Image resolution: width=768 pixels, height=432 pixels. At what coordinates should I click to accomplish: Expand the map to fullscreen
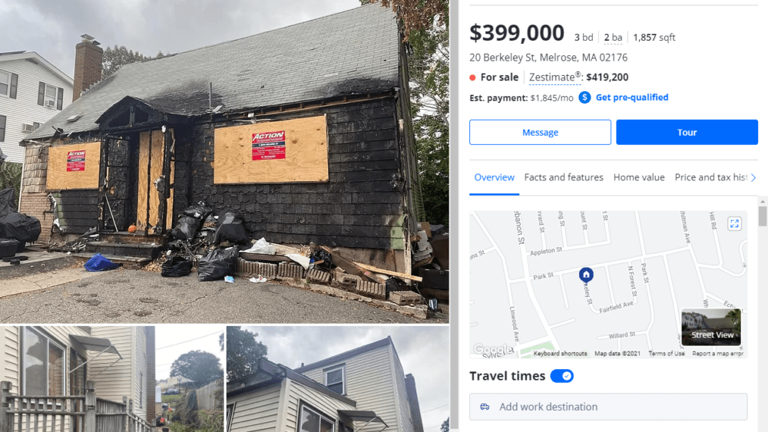tap(734, 223)
